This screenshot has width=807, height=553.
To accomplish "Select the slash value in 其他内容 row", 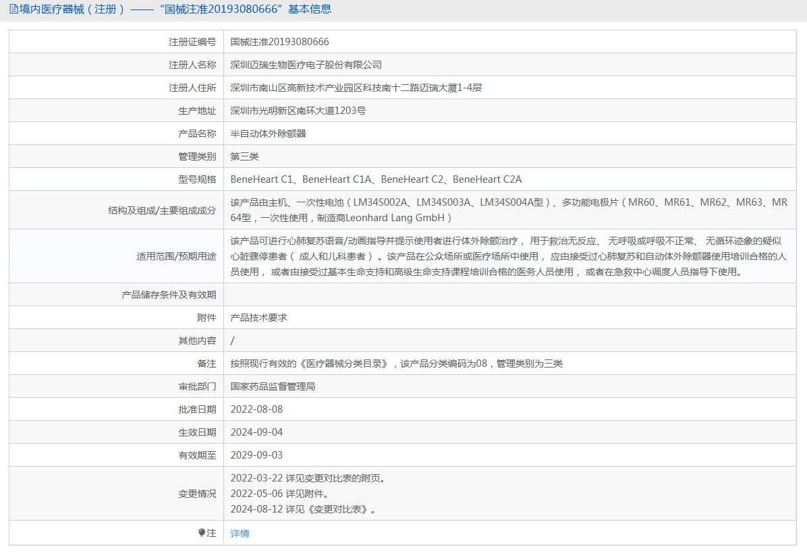I will pyautogui.click(x=233, y=341).
